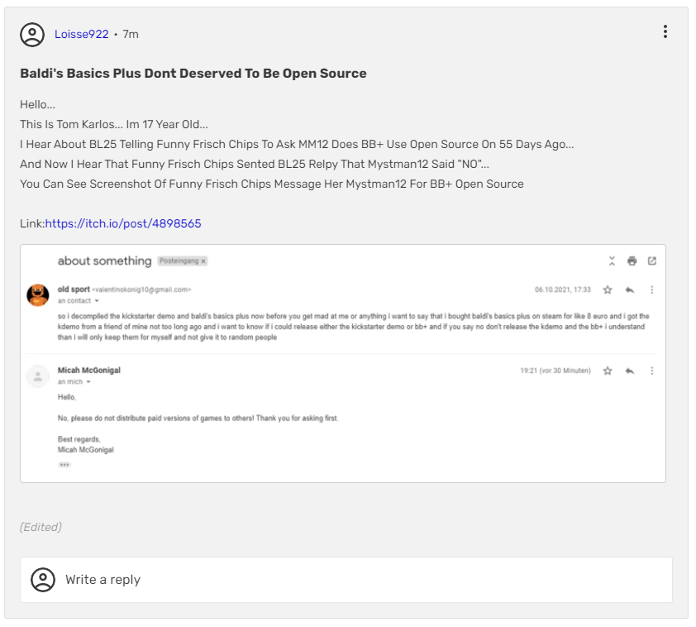
Task: Click the print icon in the email header
Action: point(632,261)
